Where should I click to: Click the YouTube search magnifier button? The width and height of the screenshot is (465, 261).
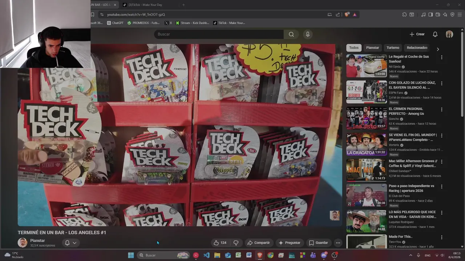pyautogui.click(x=291, y=34)
